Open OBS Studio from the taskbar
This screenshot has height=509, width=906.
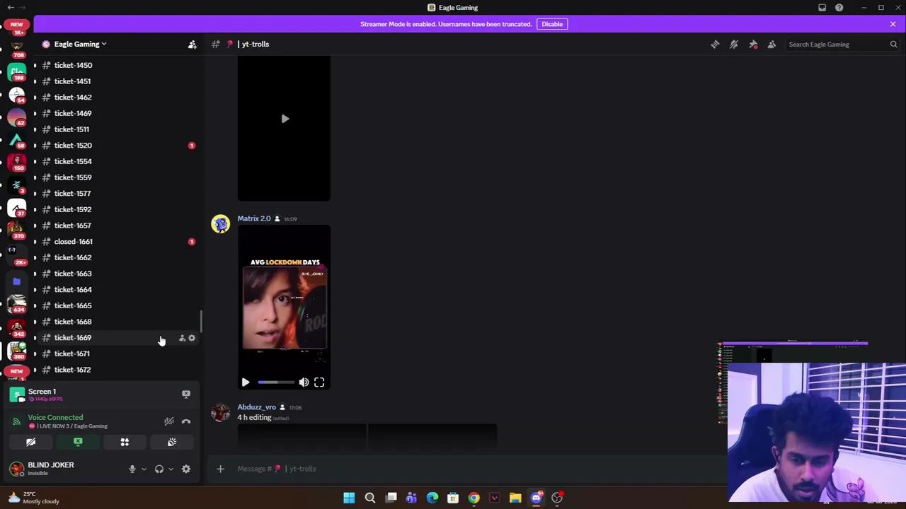point(557,498)
